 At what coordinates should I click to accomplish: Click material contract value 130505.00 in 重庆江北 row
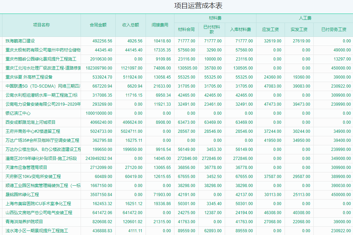point(187,68)
